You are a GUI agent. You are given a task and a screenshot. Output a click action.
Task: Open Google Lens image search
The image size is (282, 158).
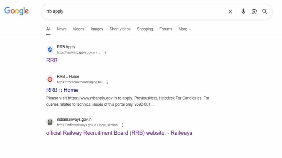[x=254, y=12]
